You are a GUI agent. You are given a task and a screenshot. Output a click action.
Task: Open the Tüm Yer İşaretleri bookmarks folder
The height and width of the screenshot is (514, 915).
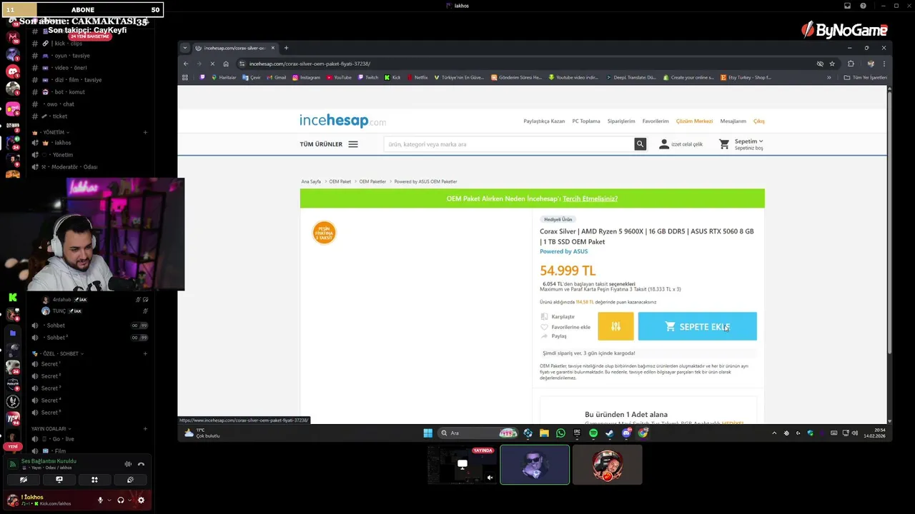[865, 77]
